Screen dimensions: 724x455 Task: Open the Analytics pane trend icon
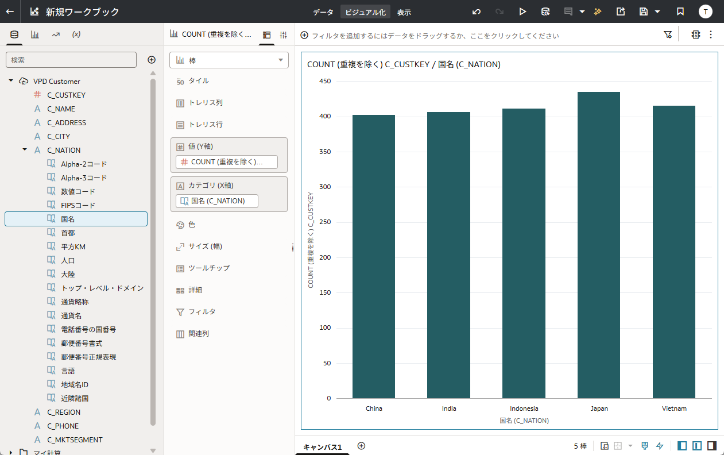(x=56, y=34)
